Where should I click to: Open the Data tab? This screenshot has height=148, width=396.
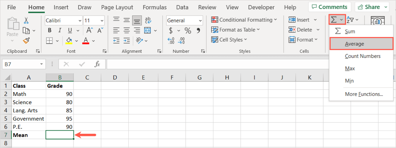tap(182, 7)
